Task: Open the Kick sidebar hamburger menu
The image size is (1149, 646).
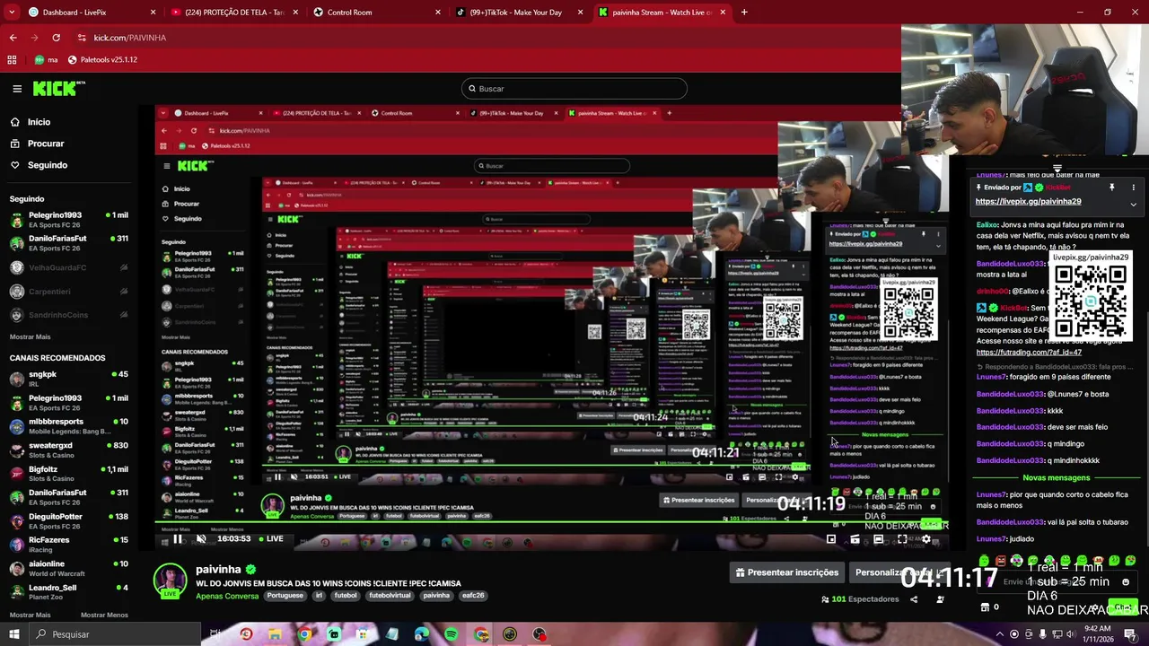Action: 17,88
